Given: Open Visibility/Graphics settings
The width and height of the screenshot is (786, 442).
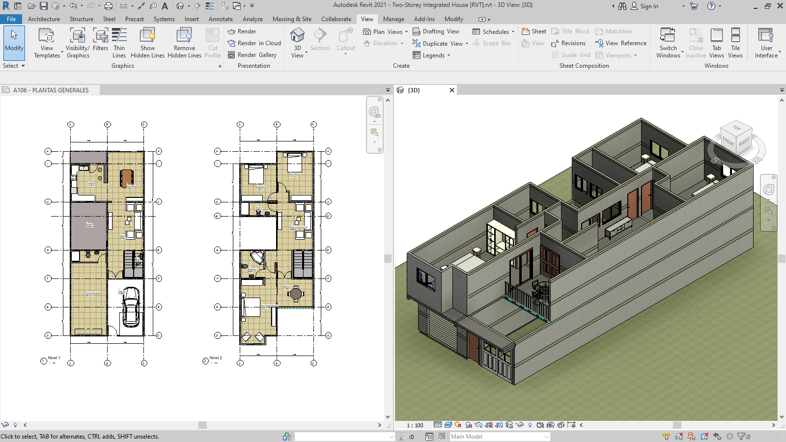Looking at the screenshot, I should (x=77, y=43).
